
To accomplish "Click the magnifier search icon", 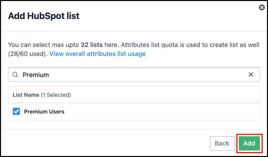I will click(15, 74).
